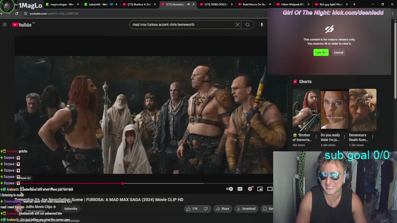
Task: Click the magnifier search button
Action: 248,25
